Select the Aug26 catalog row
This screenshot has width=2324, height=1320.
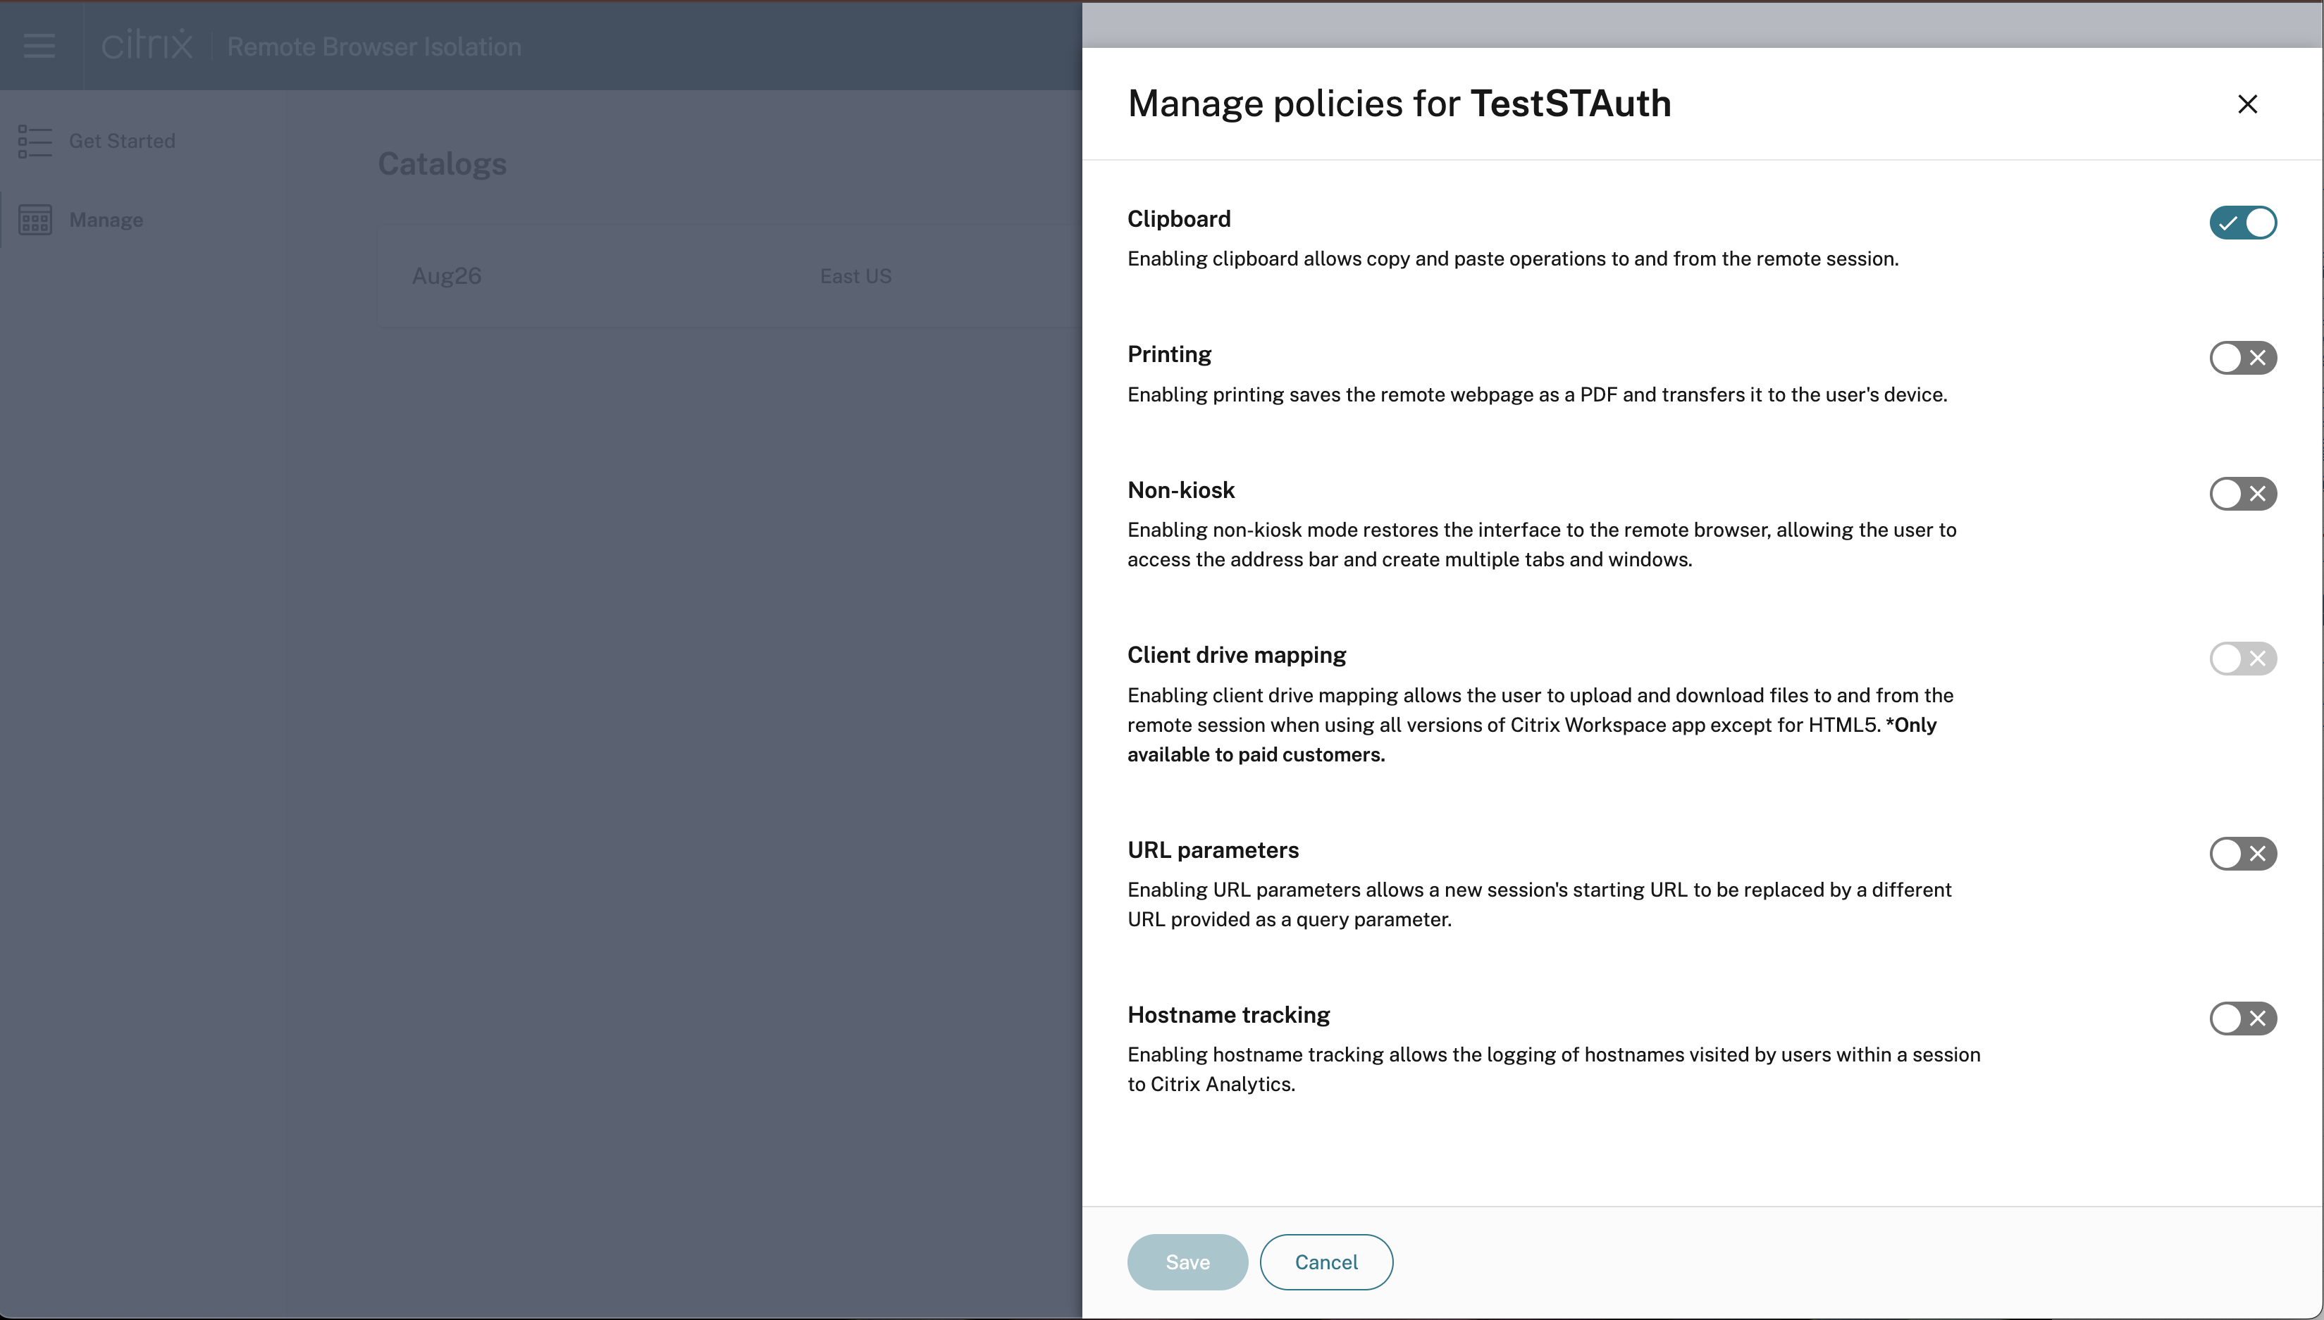tap(447, 277)
